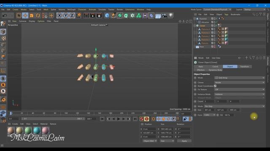This screenshot has height=151, width=270.
Task: Click the Apply button in the Coordinates panel
Action: pyautogui.click(x=184, y=141)
